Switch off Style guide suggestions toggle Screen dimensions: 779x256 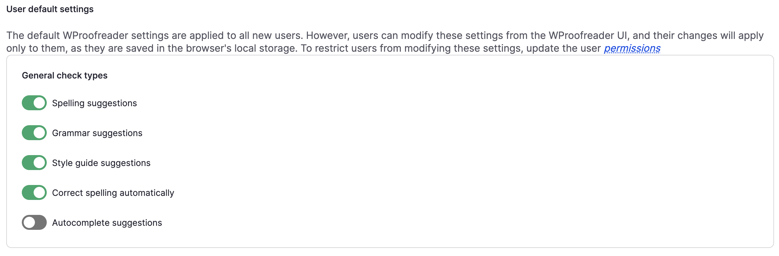pyautogui.click(x=34, y=163)
